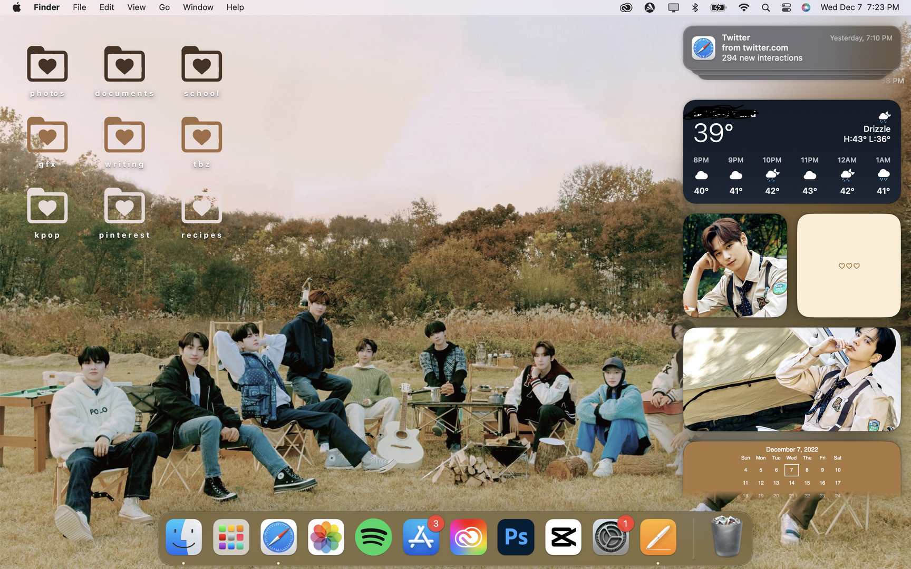Launch Pages from the Dock
This screenshot has width=911, height=569.
(x=658, y=537)
